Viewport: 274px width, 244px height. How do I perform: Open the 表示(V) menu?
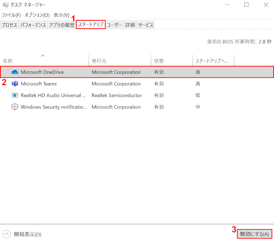[61, 15]
